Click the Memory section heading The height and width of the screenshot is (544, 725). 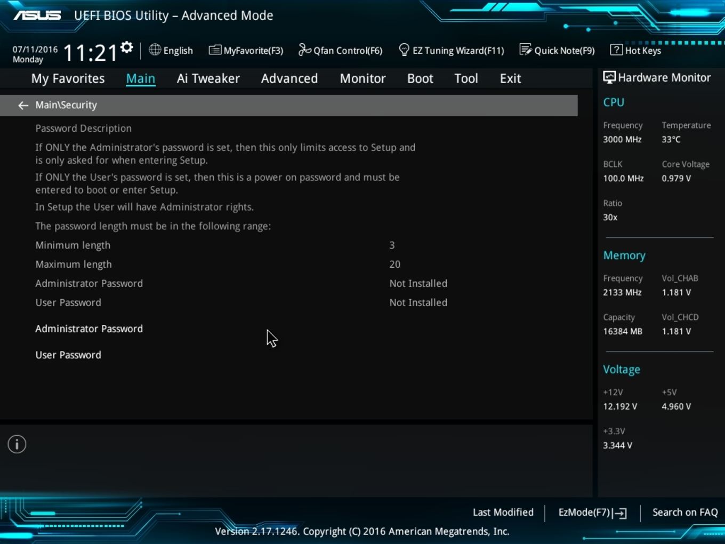click(x=624, y=255)
